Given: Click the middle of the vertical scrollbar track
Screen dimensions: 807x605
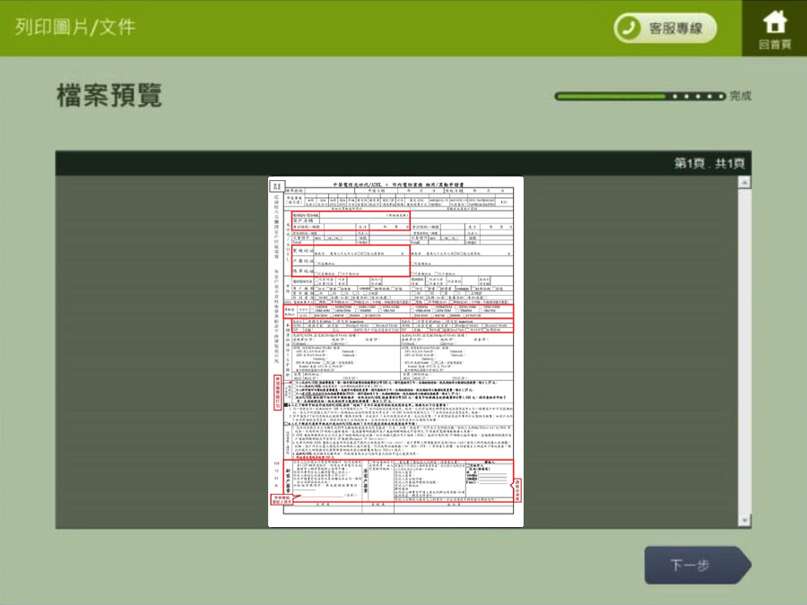Looking at the screenshot, I should click(x=743, y=351).
